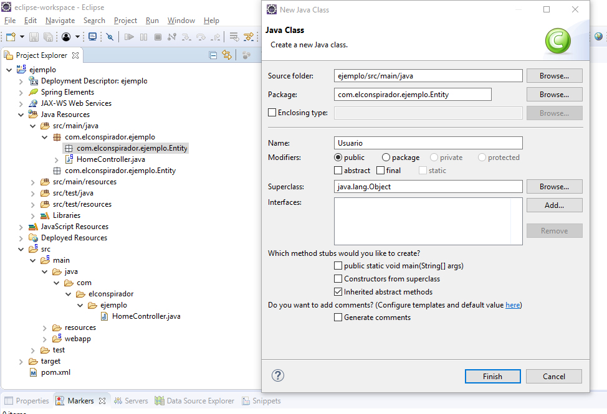Viewport: 607px width, 414px height.
Task: Click the grey filter icon in Project Explorer header
Action: click(x=246, y=55)
